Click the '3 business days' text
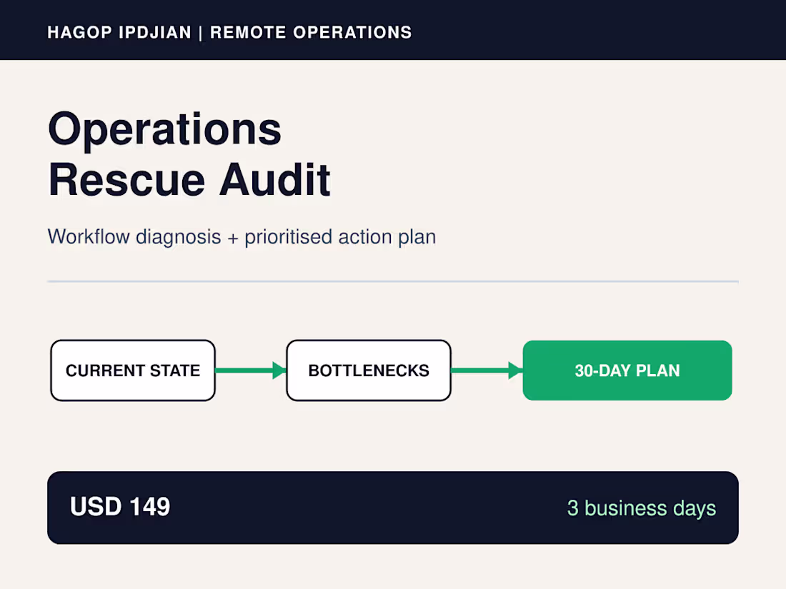 (641, 508)
